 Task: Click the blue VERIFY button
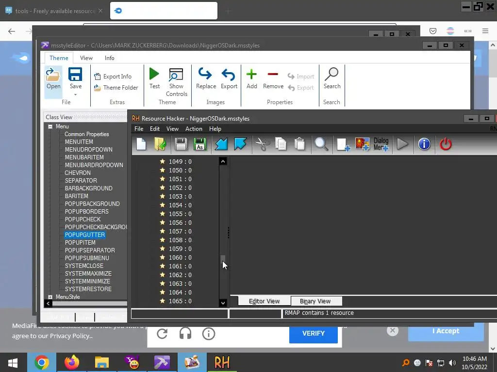coord(313,333)
